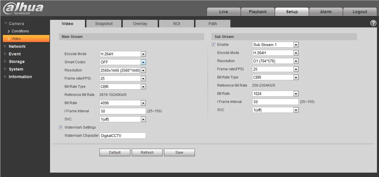
Task: Open the Smart Codec dropdown
Action: 122,62
